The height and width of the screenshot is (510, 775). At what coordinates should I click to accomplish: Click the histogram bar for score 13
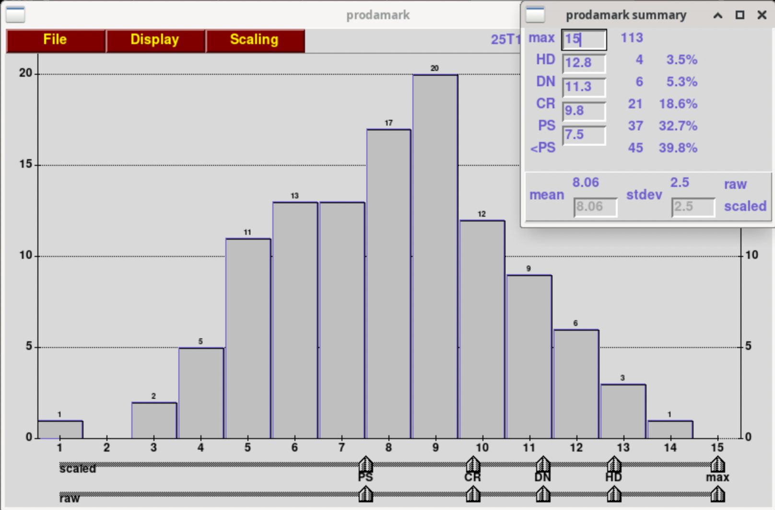click(x=623, y=411)
